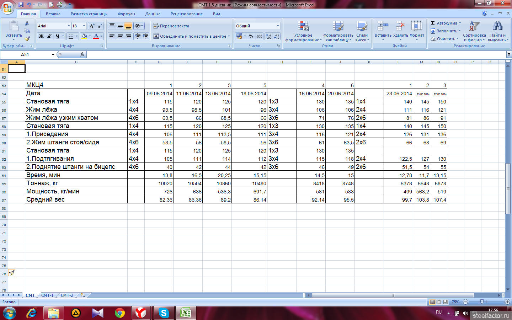Image resolution: width=512 pixels, height=320 pixels.
Task: Toggle underline (Ч) formatting
Action: click(57, 36)
